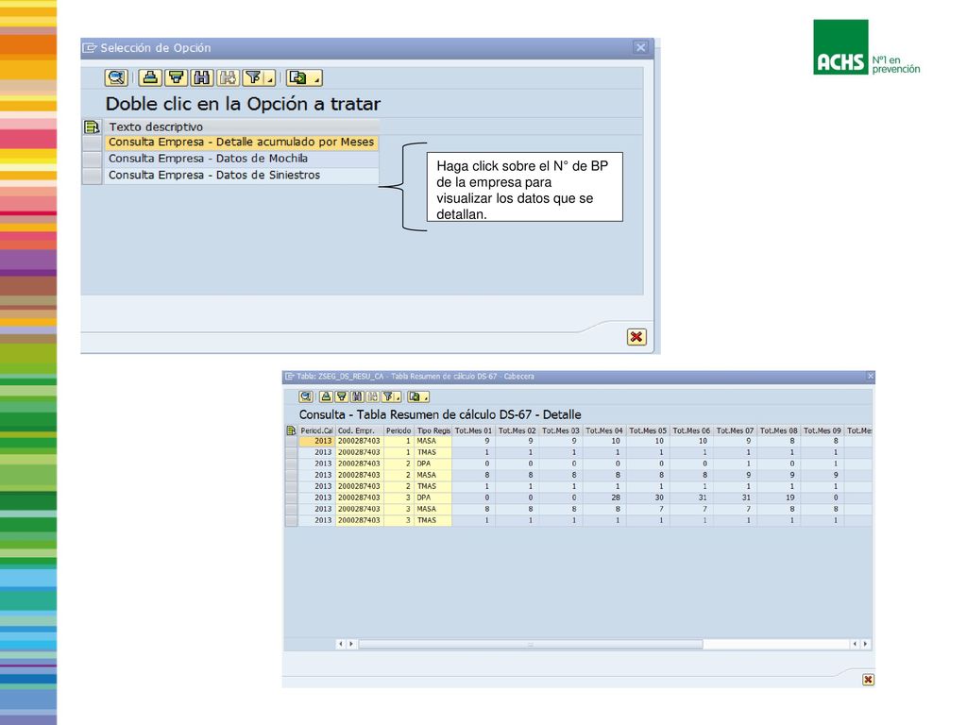Click select-all icon beside Period.Cal header
This screenshot has height=725, width=967.
coord(291,430)
